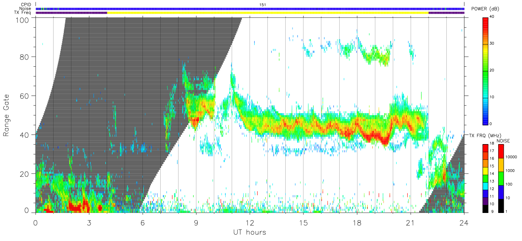The width and height of the screenshot is (522, 241).
Task: Click Range Gate axis tick label '100'
Action: (23, 20)
